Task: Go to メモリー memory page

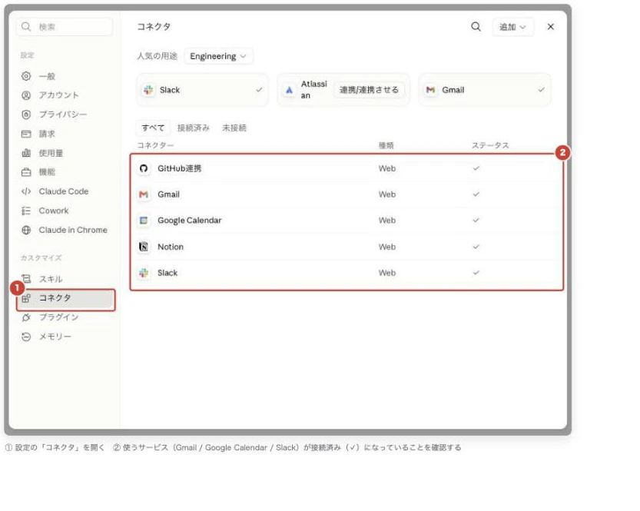Action: [55, 337]
